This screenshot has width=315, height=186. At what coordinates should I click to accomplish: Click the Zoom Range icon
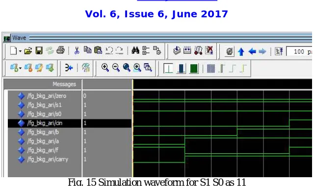pos(148,68)
